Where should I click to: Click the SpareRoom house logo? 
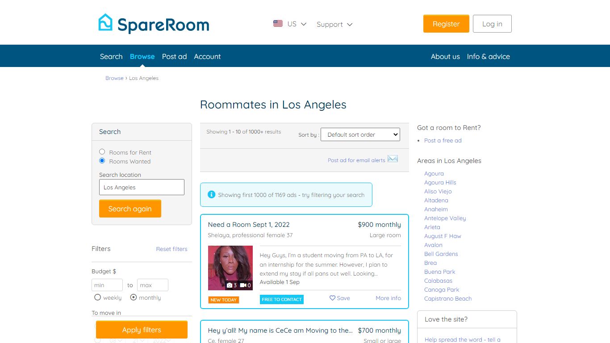point(105,22)
